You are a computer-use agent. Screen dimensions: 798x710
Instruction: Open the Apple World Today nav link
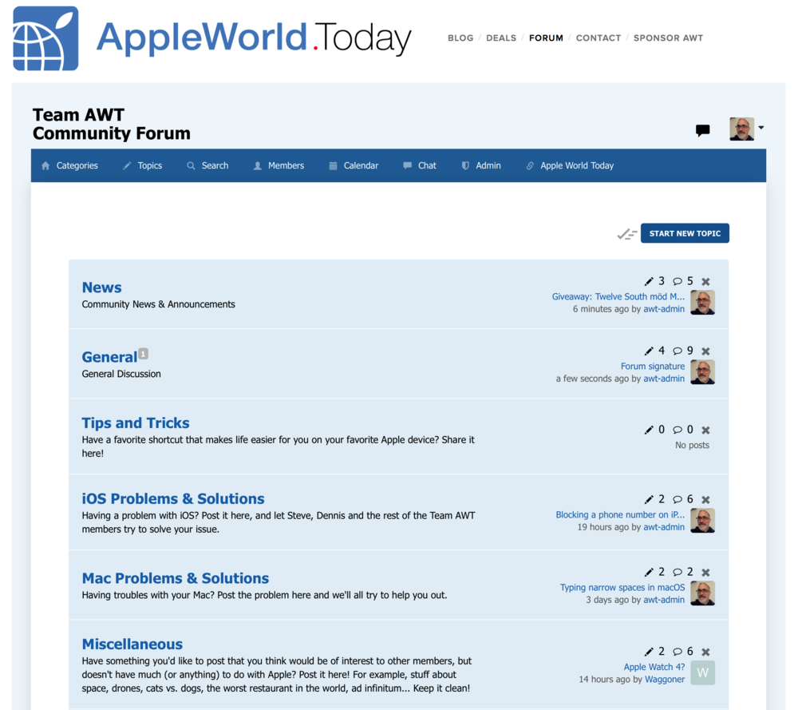[x=570, y=165]
